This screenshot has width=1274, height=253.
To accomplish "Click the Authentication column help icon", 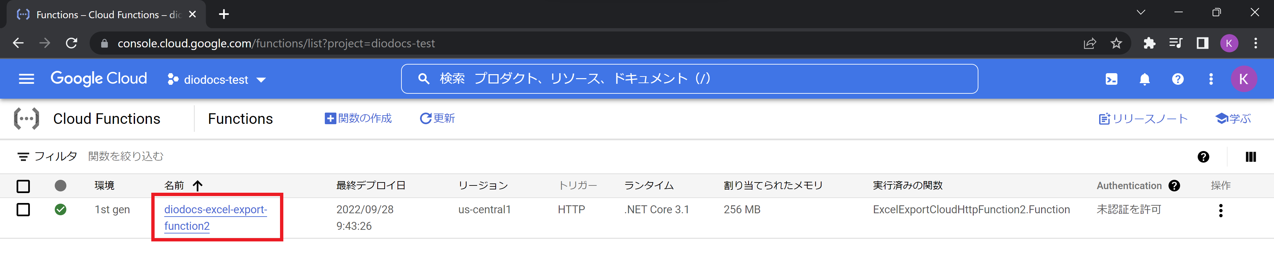I will 1174,186.
